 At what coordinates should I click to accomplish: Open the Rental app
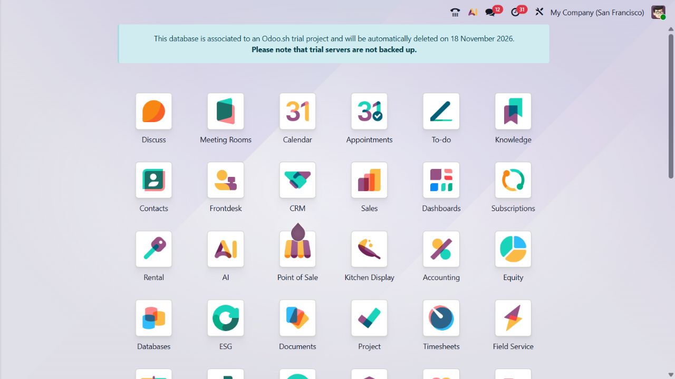(x=153, y=249)
